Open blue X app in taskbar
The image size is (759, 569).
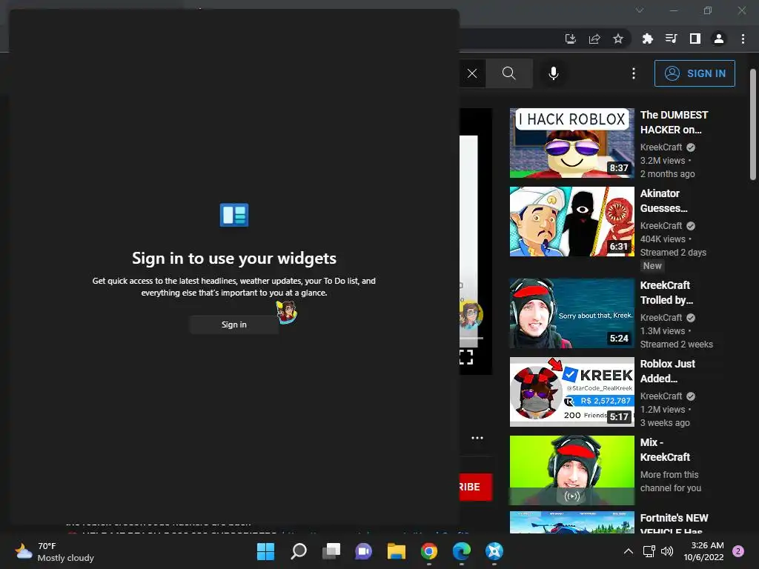tap(494, 551)
